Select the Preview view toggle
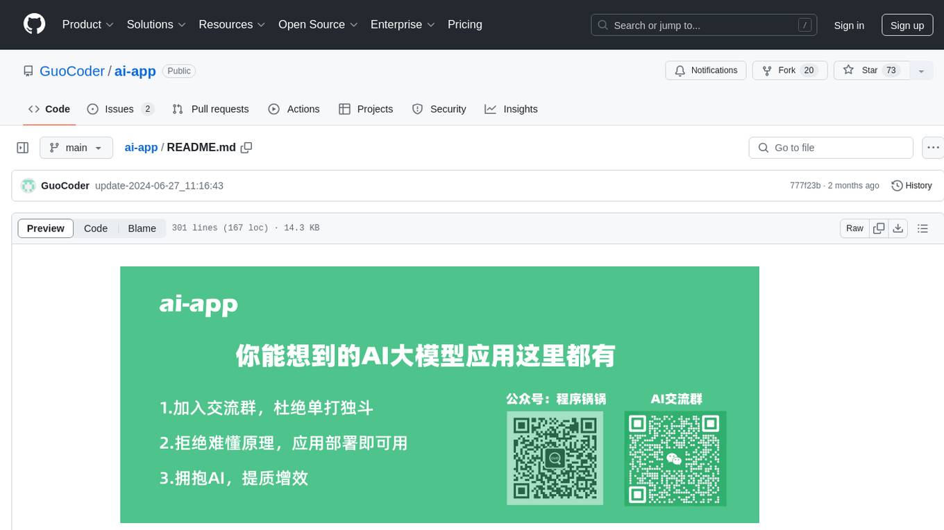The image size is (944, 530). pyautogui.click(x=46, y=228)
